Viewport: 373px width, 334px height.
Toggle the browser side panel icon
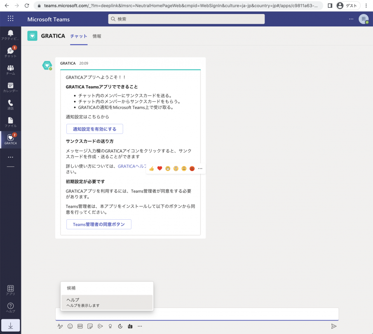330,5
